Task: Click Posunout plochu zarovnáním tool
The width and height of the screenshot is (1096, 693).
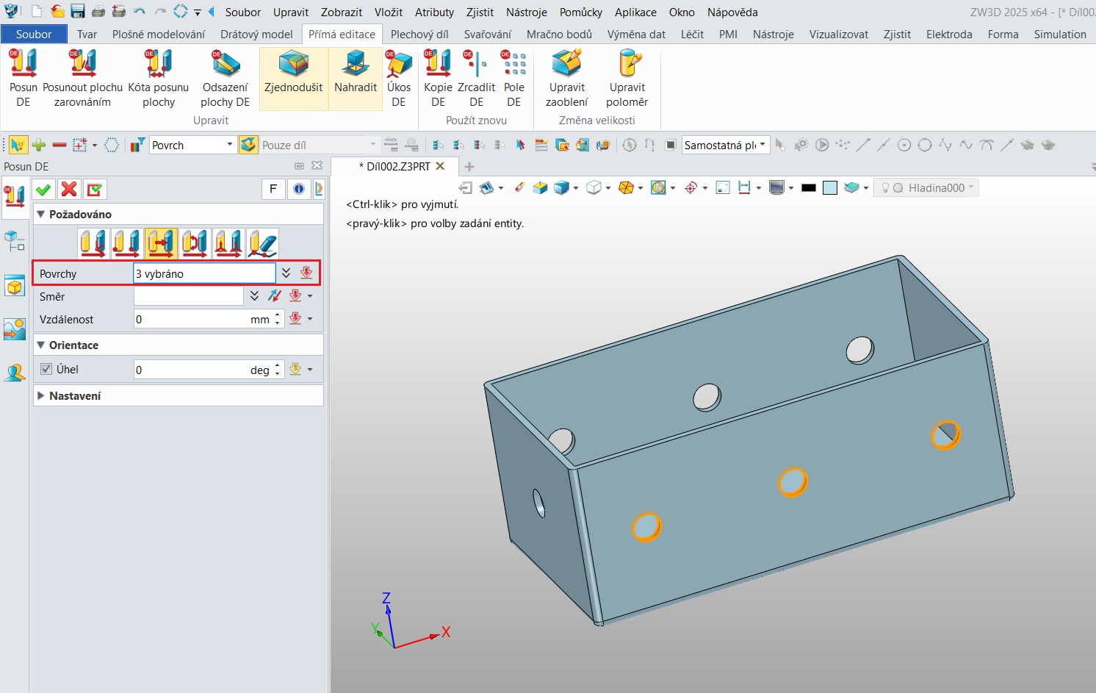Action: tap(82, 79)
